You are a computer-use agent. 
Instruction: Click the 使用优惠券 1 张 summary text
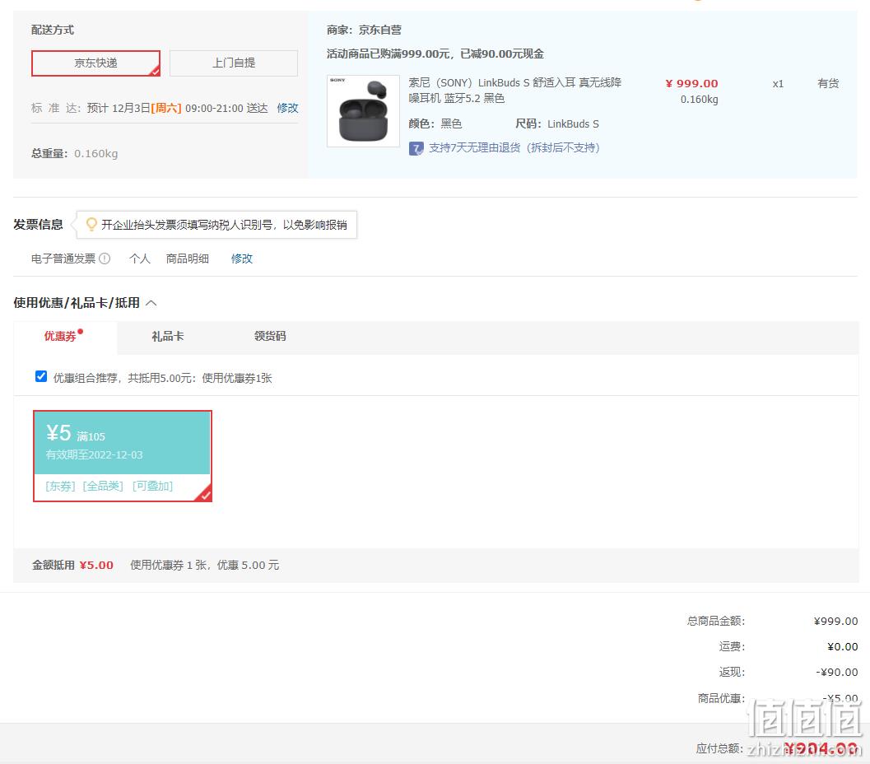tap(168, 566)
